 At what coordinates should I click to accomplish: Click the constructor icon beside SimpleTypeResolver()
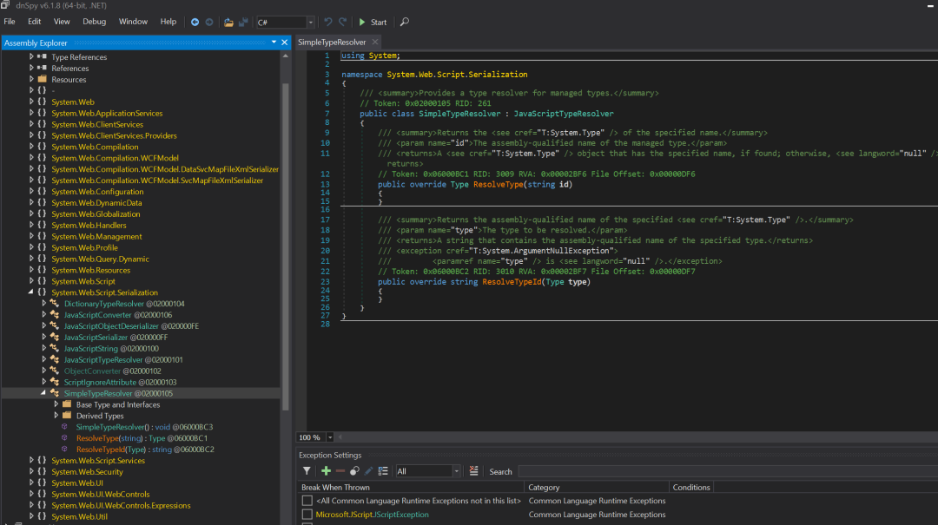pos(64,427)
